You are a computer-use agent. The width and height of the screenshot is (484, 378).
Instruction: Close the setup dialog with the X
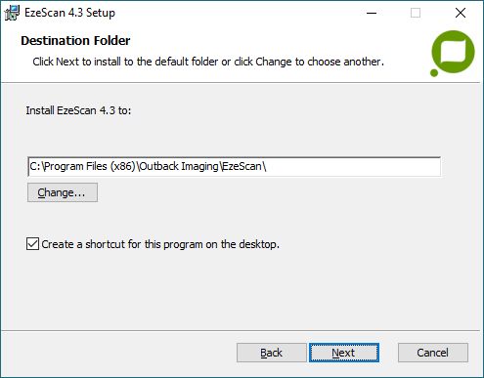[461, 13]
